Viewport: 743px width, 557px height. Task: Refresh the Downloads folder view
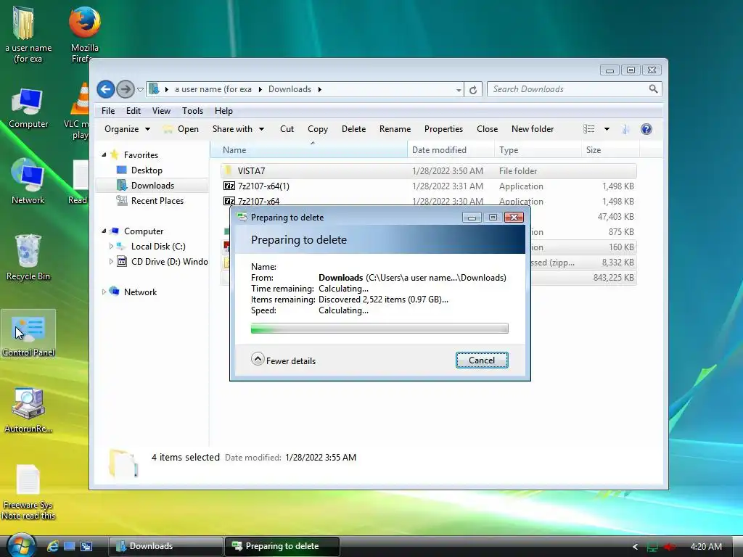point(473,89)
